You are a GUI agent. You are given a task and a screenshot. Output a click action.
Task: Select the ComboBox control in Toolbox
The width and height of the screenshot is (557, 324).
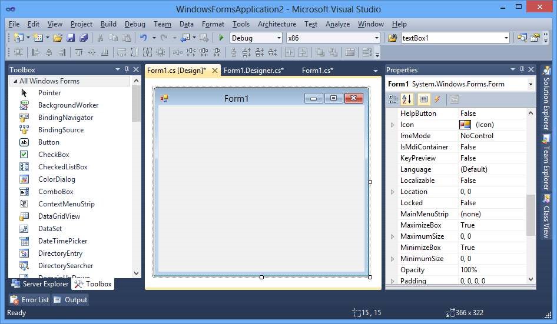55,192
